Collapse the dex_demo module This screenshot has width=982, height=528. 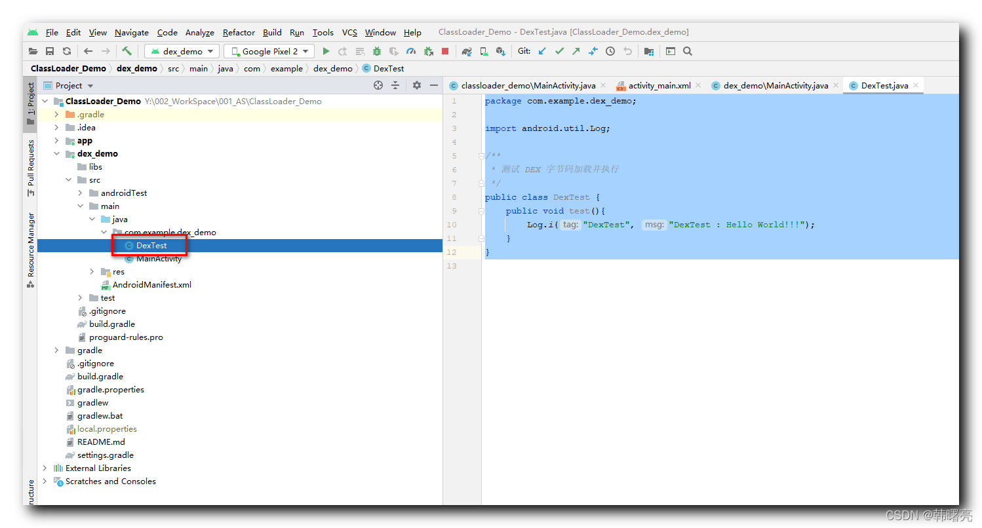[56, 154]
